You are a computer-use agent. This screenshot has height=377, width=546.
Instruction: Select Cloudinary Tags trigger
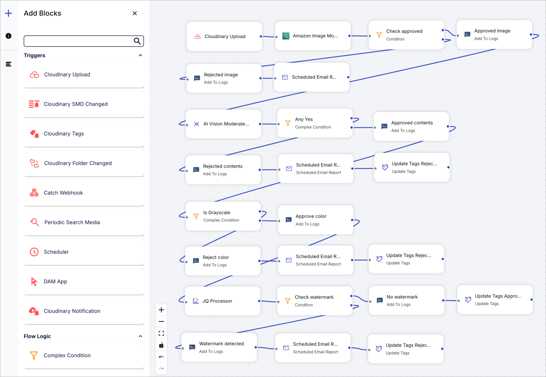click(84, 134)
